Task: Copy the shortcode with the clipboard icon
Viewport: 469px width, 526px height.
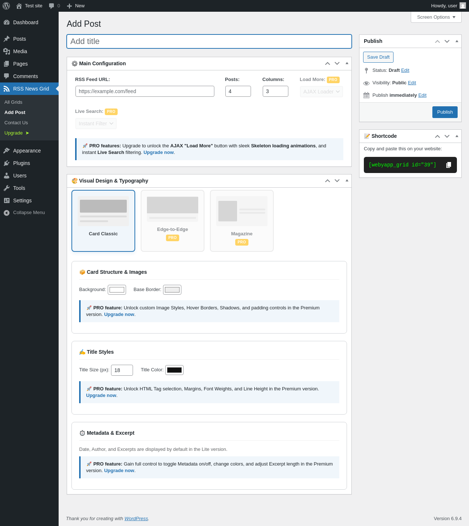Action: [x=448, y=165]
